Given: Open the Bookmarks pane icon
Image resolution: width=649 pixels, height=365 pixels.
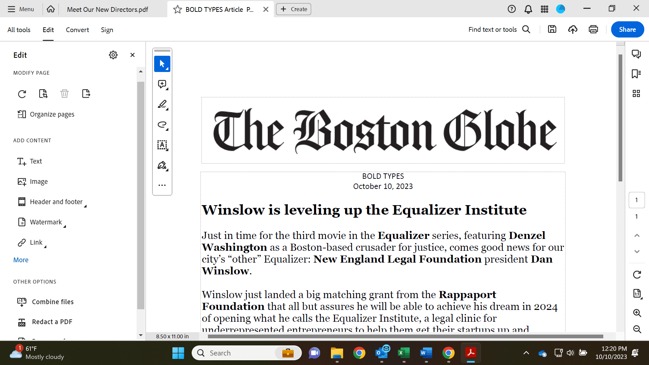Looking at the screenshot, I should pyautogui.click(x=636, y=74).
